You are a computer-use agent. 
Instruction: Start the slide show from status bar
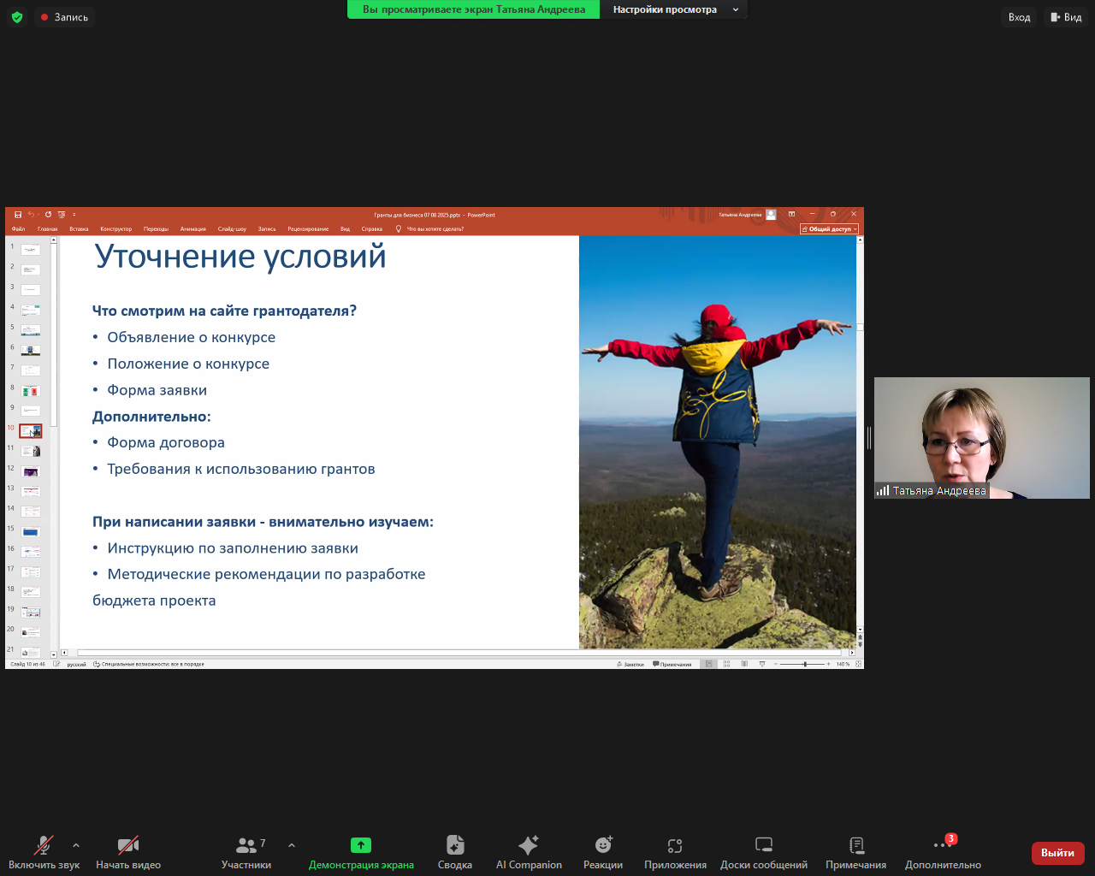pyautogui.click(x=761, y=663)
